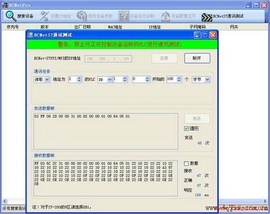Close the BCNetS7通讯测试 dialog
Screen dimensions: 270x214
coord(213,35)
